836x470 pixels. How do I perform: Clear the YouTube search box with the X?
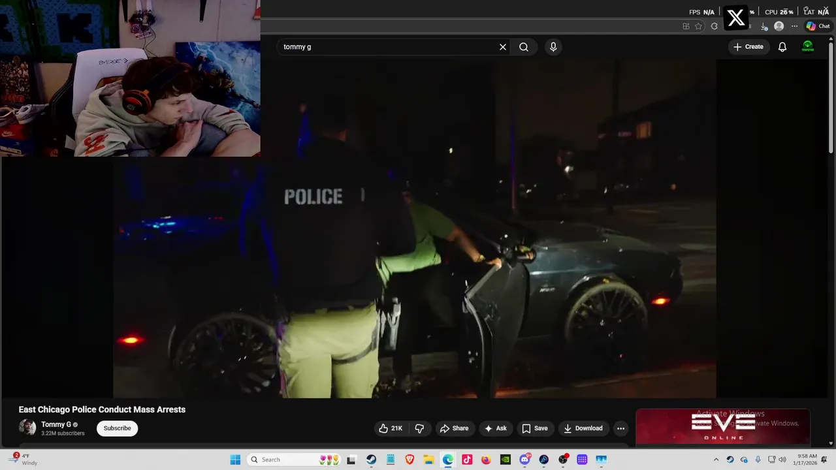(x=503, y=47)
